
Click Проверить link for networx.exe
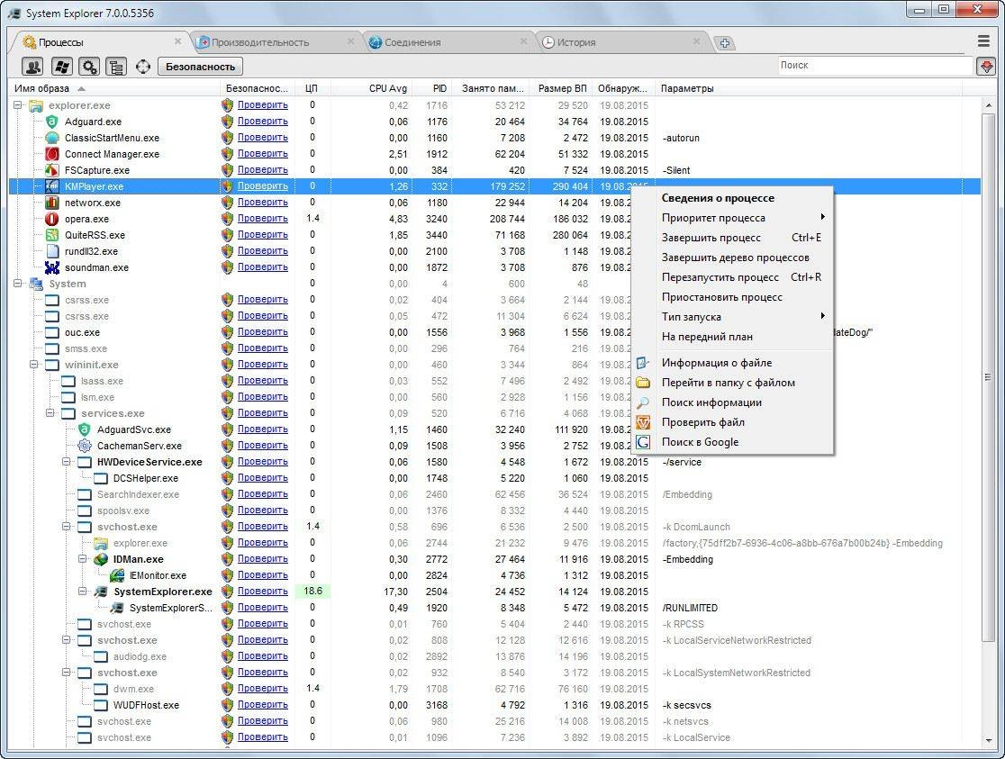263,202
